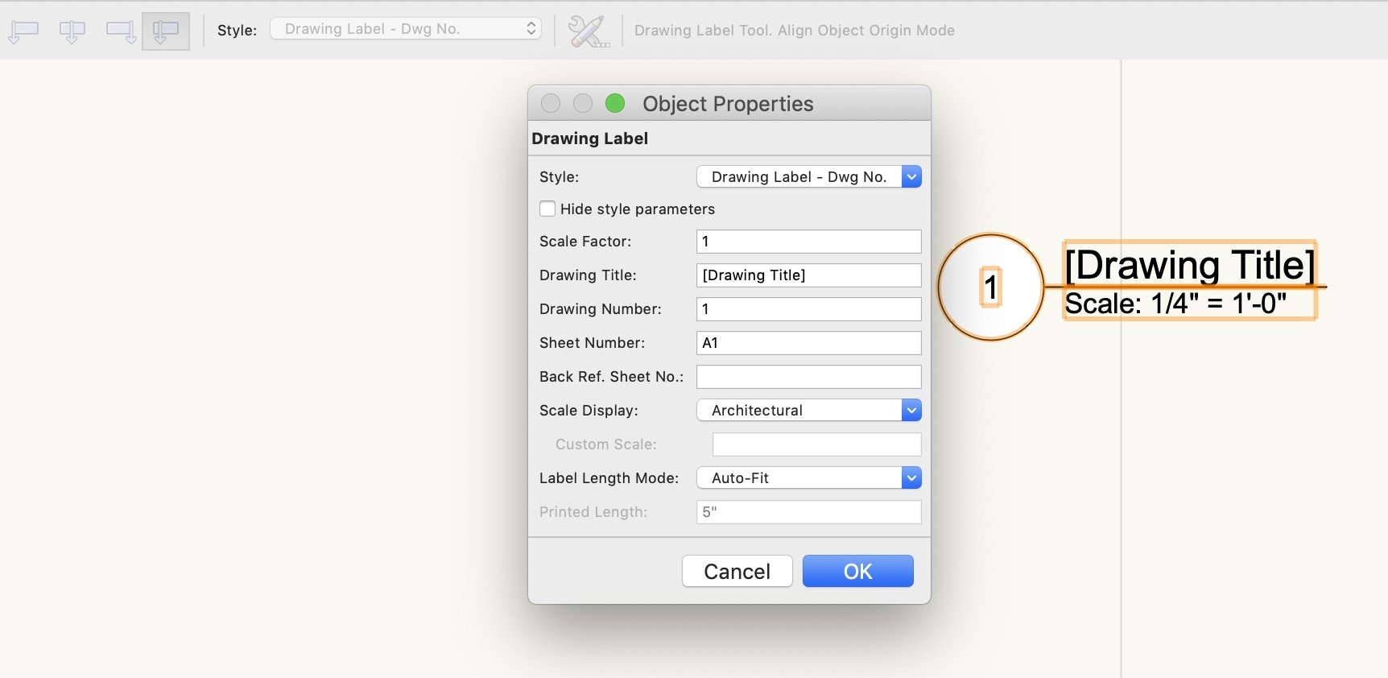
Task: Select the first Drawing Label alignment mode icon
Action: [x=23, y=31]
